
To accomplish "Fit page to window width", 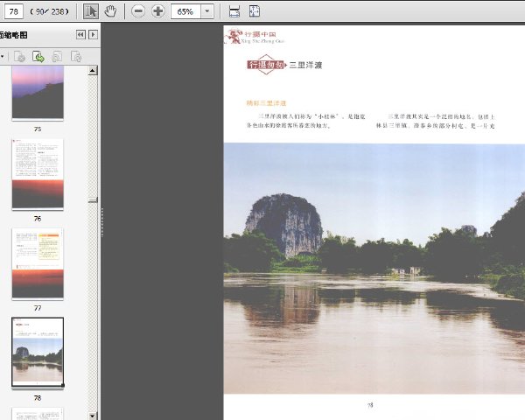I will (x=234, y=11).
